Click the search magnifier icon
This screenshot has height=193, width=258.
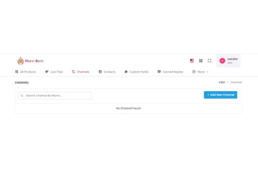(22, 96)
